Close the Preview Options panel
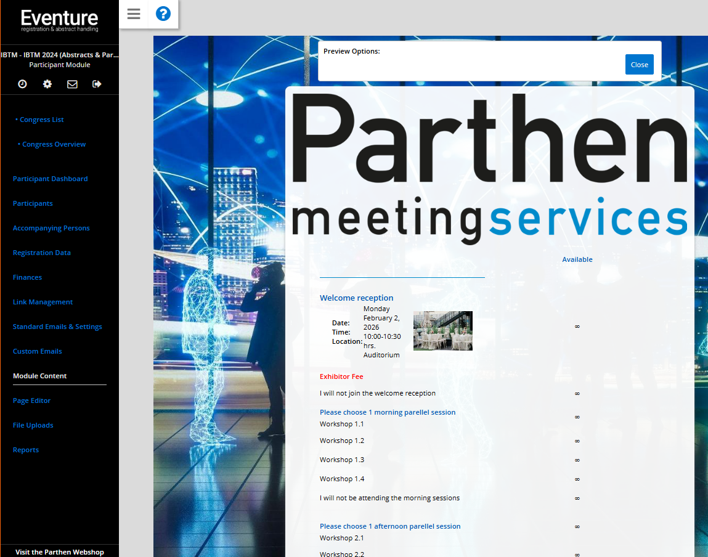The height and width of the screenshot is (557, 708). [x=639, y=65]
